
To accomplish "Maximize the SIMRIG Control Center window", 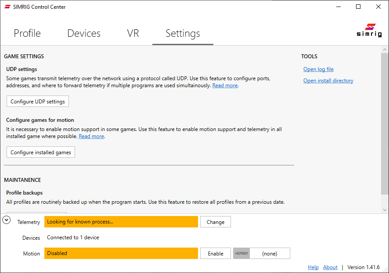I will coord(358,7).
